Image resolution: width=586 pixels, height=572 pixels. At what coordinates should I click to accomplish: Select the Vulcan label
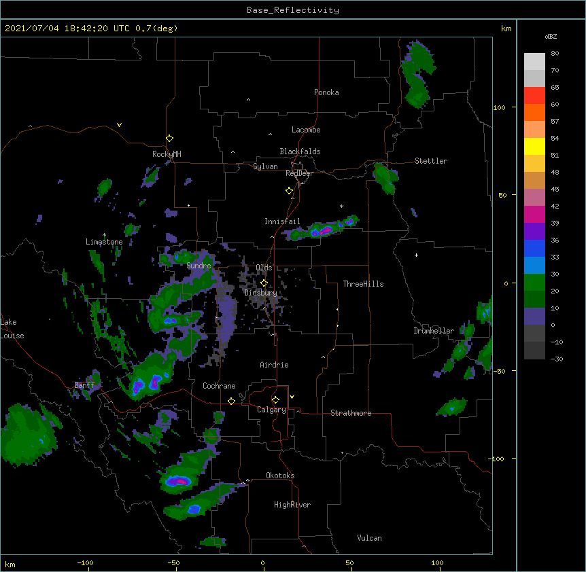pyautogui.click(x=369, y=538)
